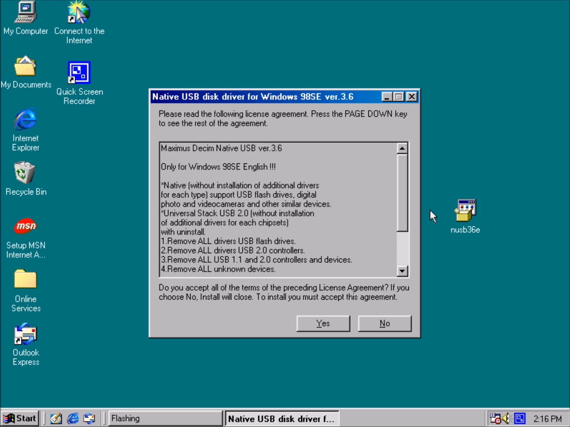
Task: Click the line starting "*Universal Stack USB 2.0"
Action: (238, 213)
